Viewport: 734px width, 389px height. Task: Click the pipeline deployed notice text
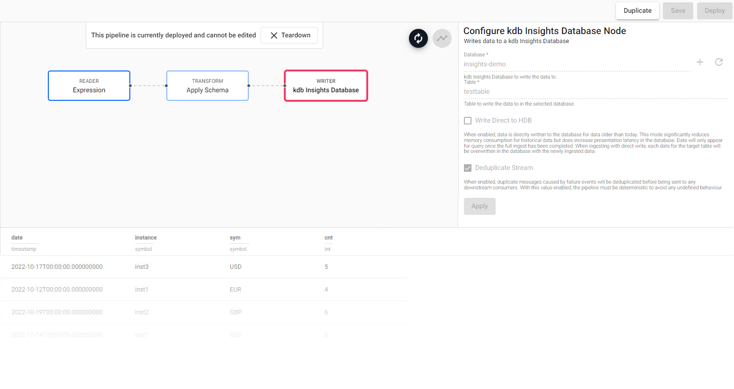(x=173, y=35)
